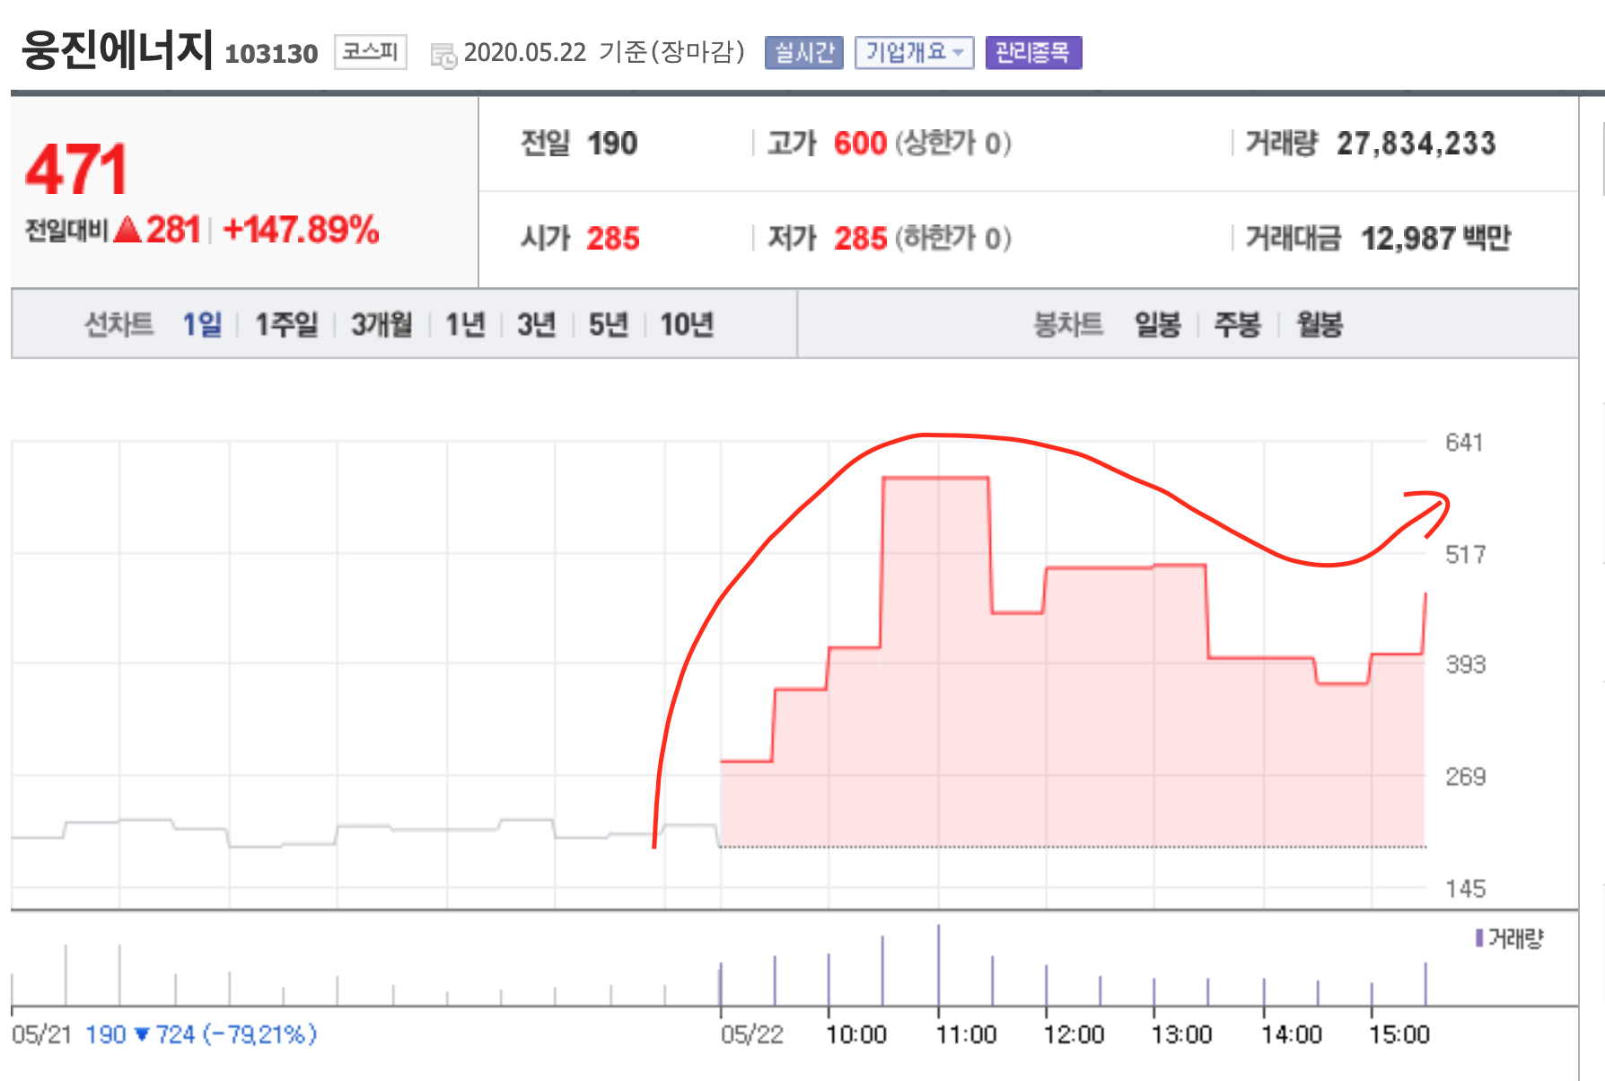Click the stock code 103130
1605x1081 pixels.
[271, 54]
